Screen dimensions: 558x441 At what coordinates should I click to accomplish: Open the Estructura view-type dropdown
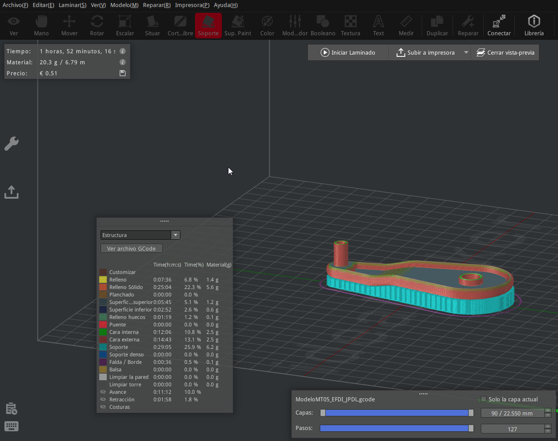[140, 235]
